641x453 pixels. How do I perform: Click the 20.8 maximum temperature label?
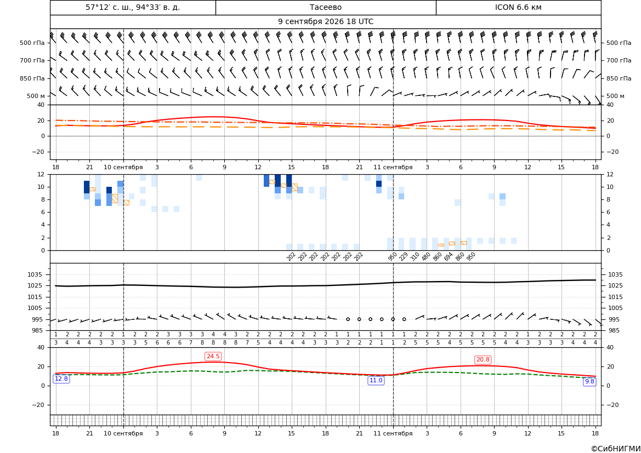coord(483,359)
